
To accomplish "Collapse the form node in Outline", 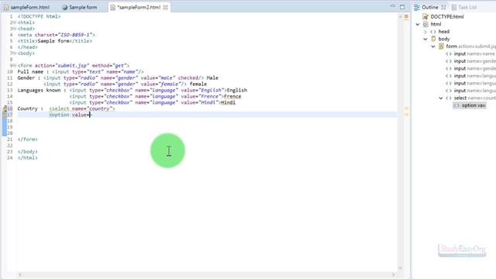I will [433, 46].
